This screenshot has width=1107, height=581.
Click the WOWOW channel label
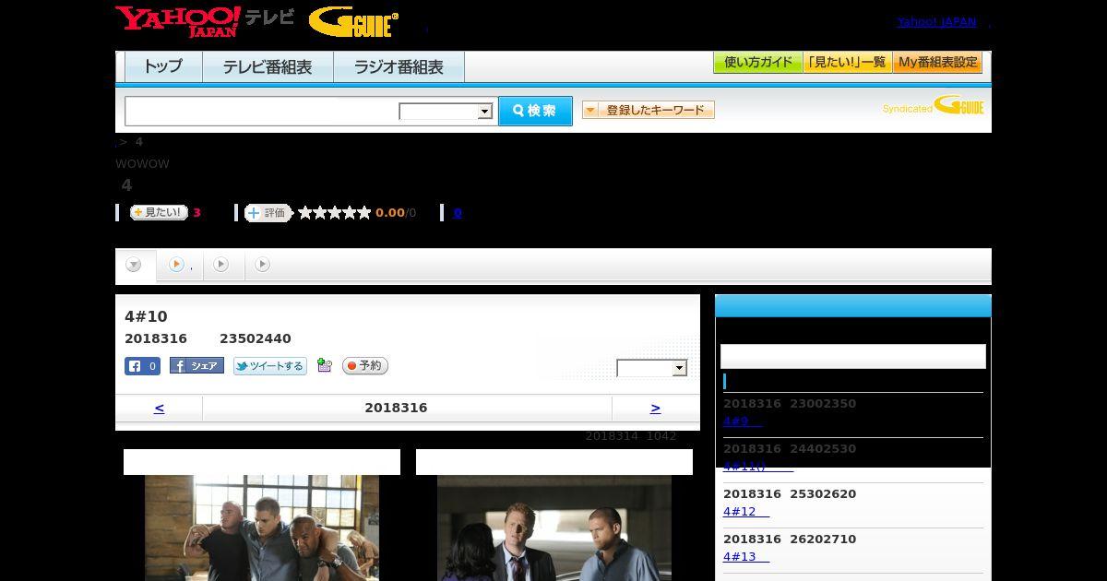tap(142, 164)
